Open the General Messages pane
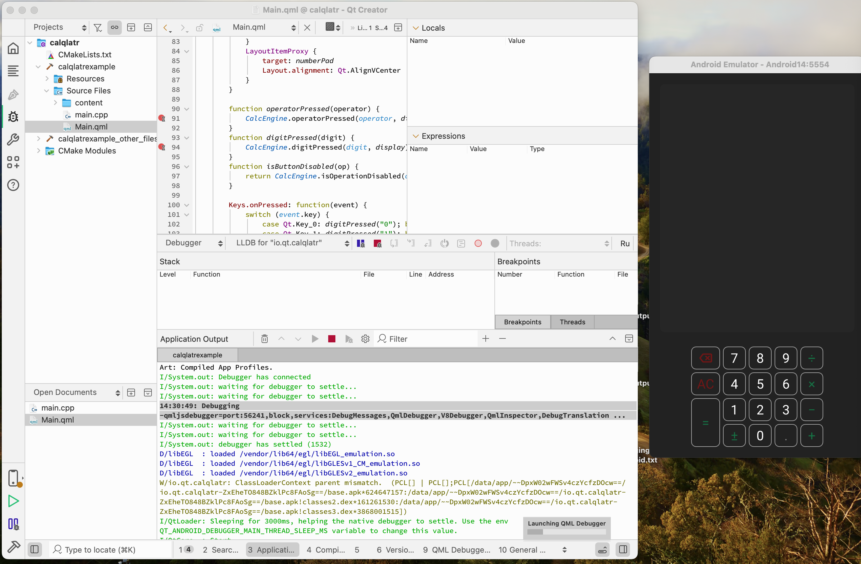 click(522, 550)
